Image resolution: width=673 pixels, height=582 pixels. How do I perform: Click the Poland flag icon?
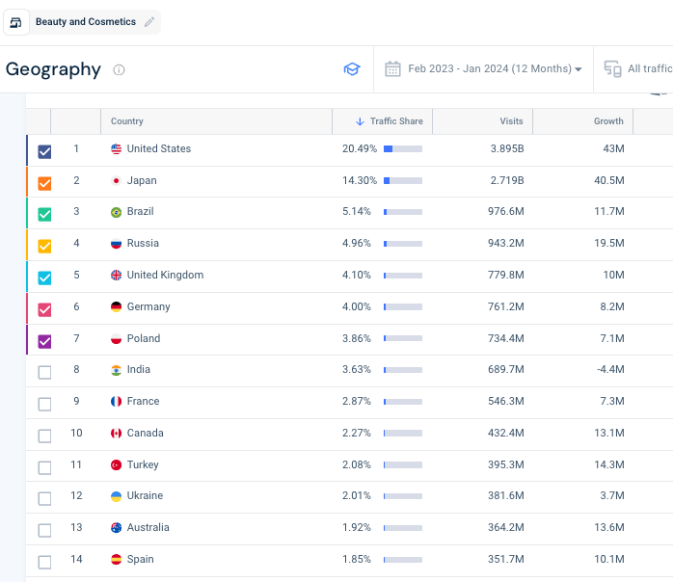pos(116,338)
